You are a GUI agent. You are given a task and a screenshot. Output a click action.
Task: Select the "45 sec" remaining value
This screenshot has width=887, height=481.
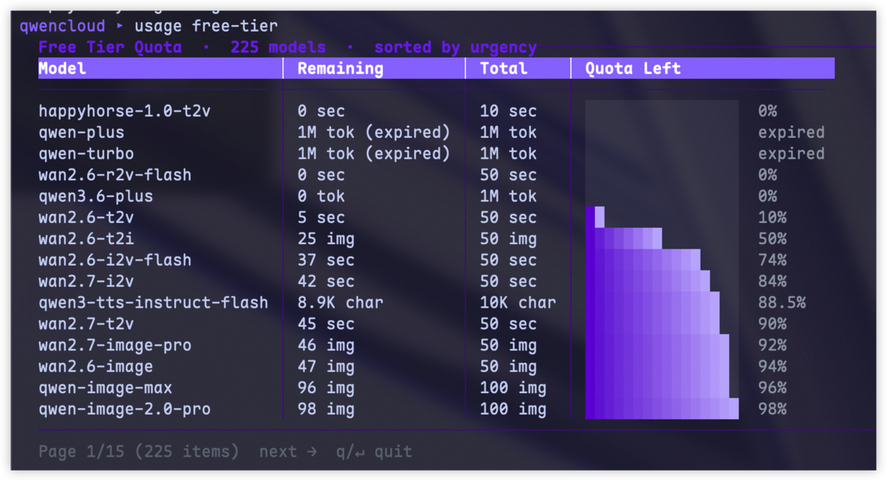pyautogui.click(x=326, y=325)
